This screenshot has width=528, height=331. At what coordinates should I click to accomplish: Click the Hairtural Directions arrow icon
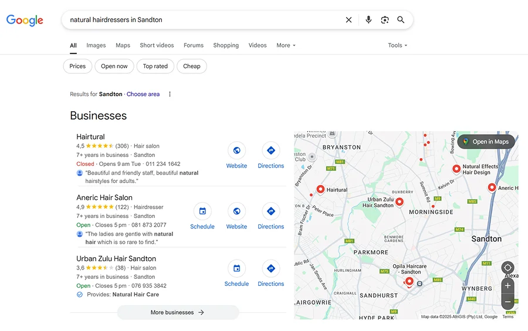tap(270, 151)
